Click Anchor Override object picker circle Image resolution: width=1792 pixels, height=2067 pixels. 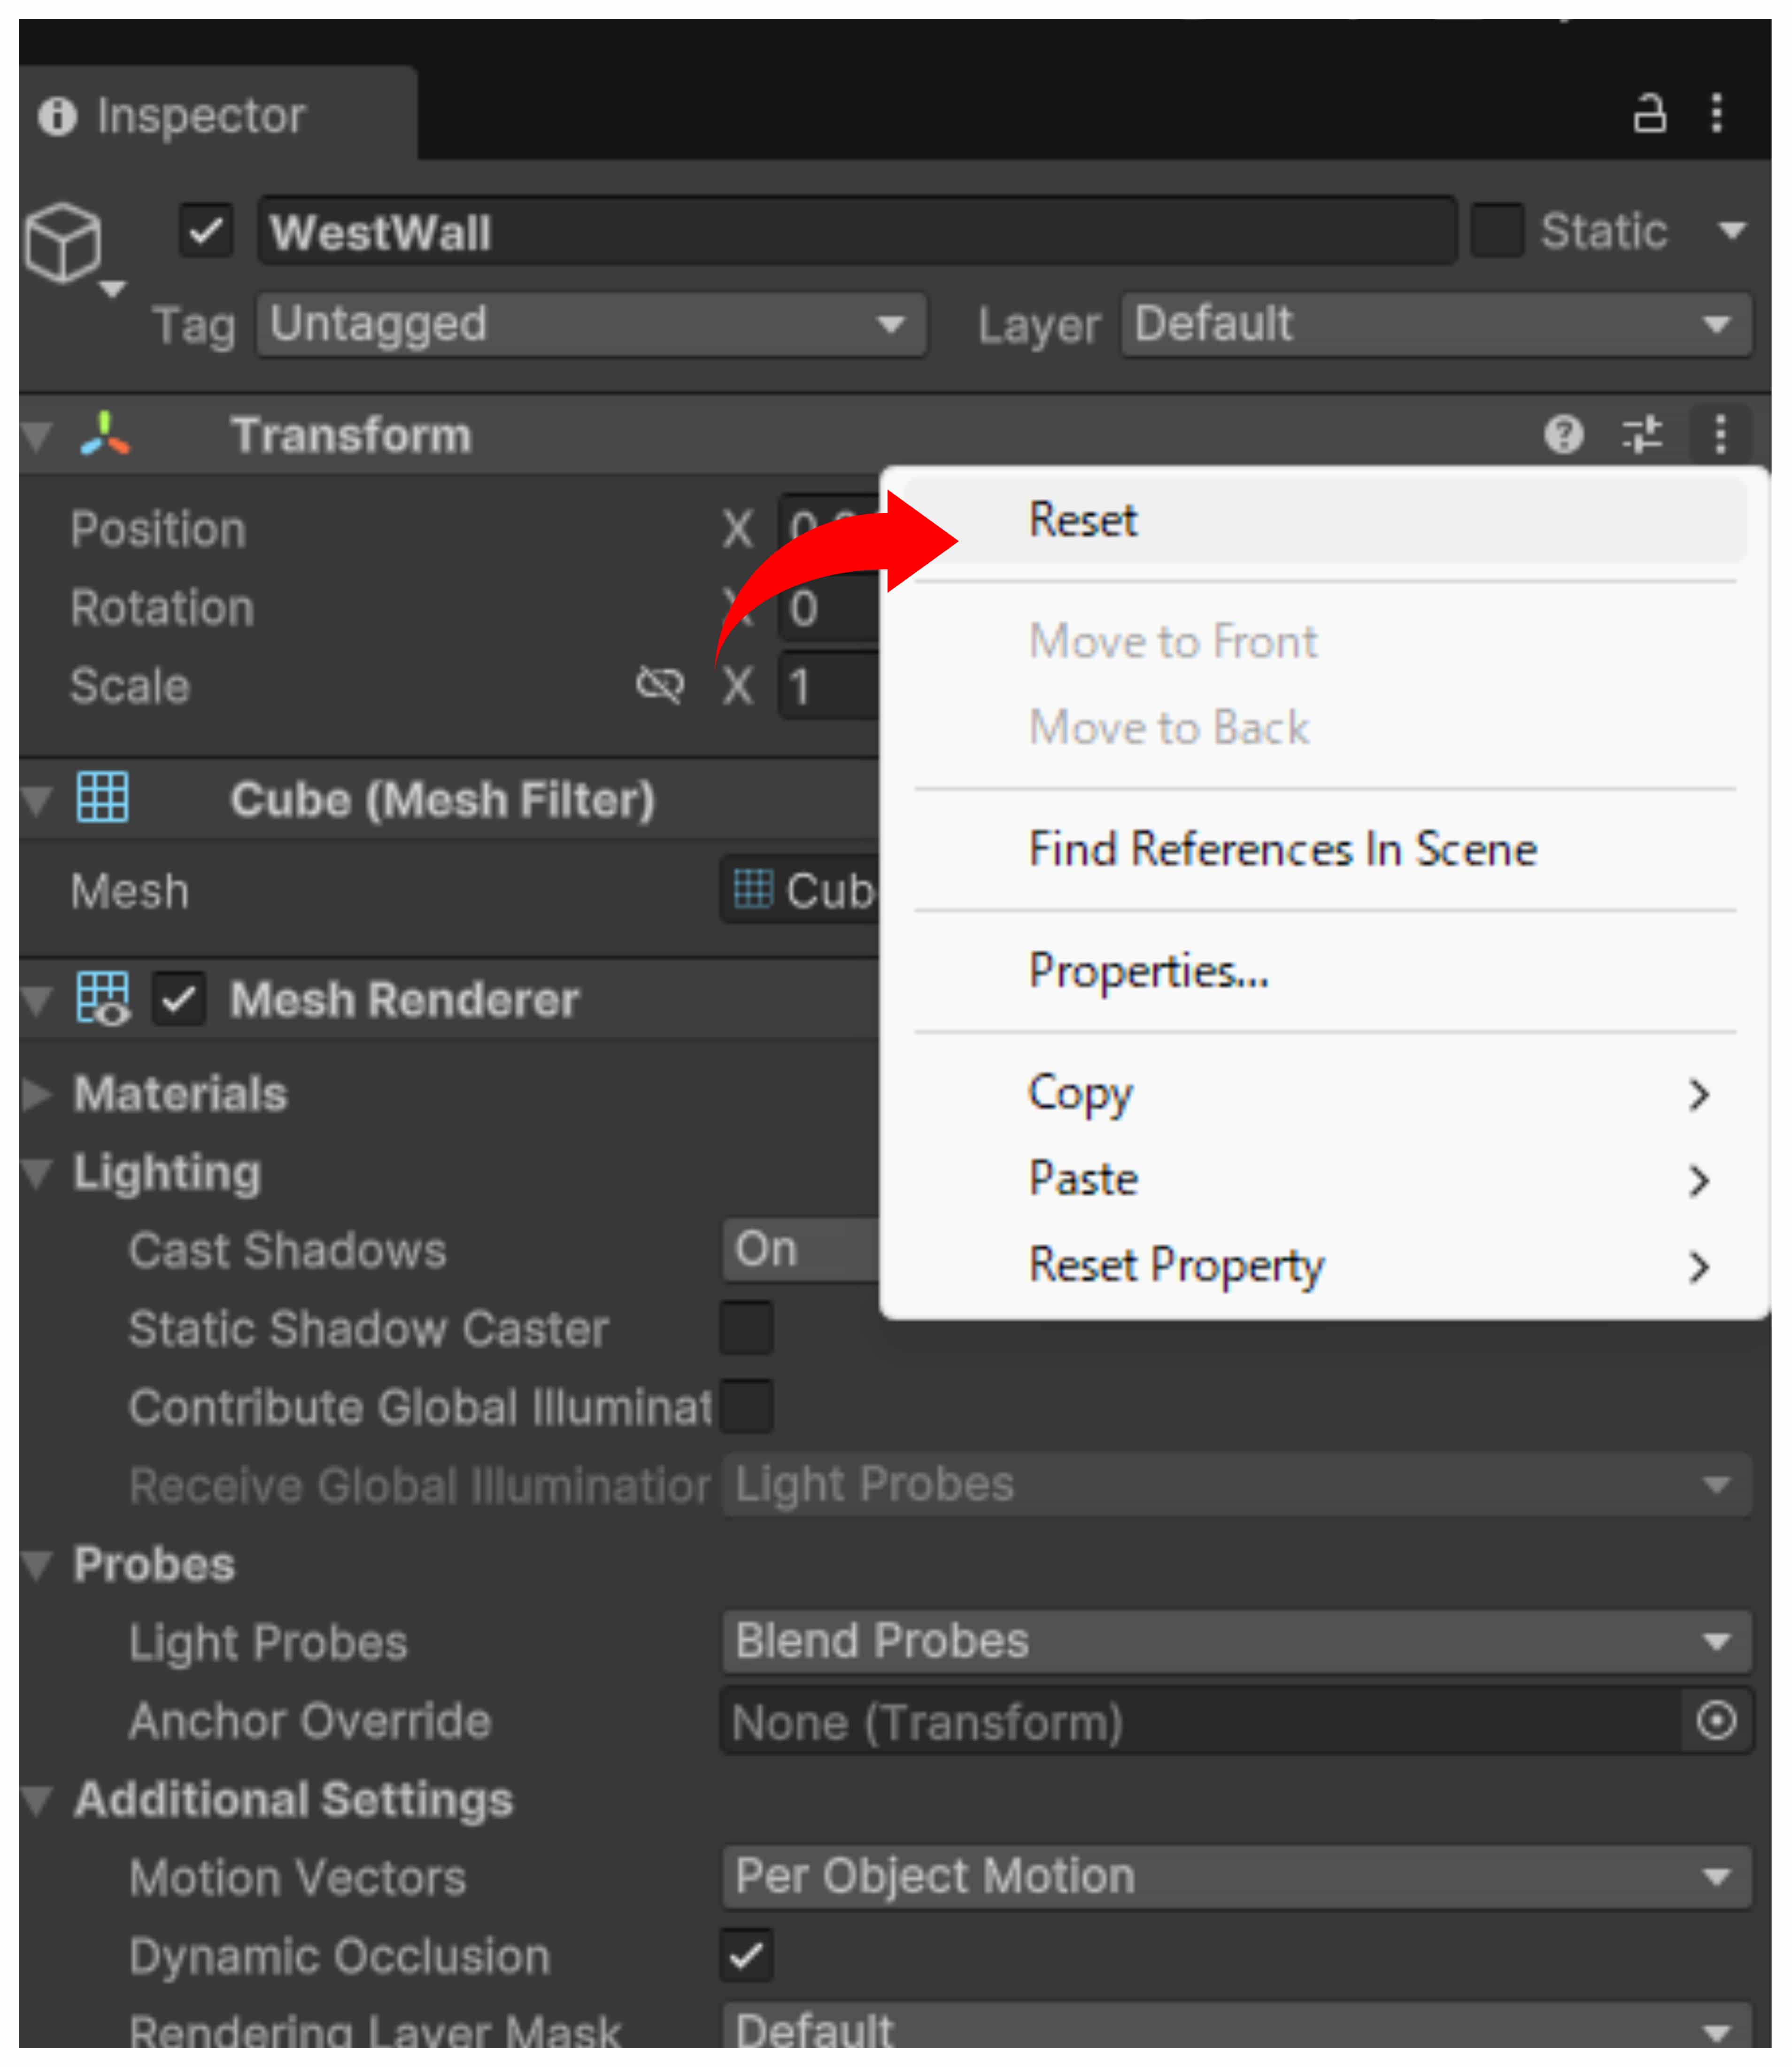[x=1716, y=1721]
